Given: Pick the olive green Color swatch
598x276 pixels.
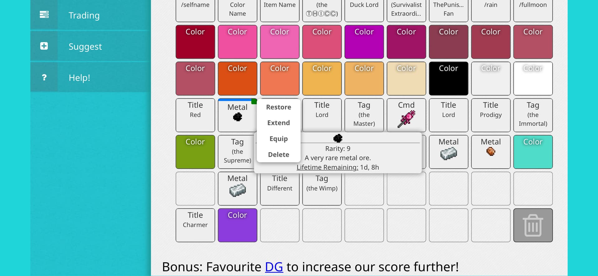Looking at the screenshot, I should tap(195, 152).
